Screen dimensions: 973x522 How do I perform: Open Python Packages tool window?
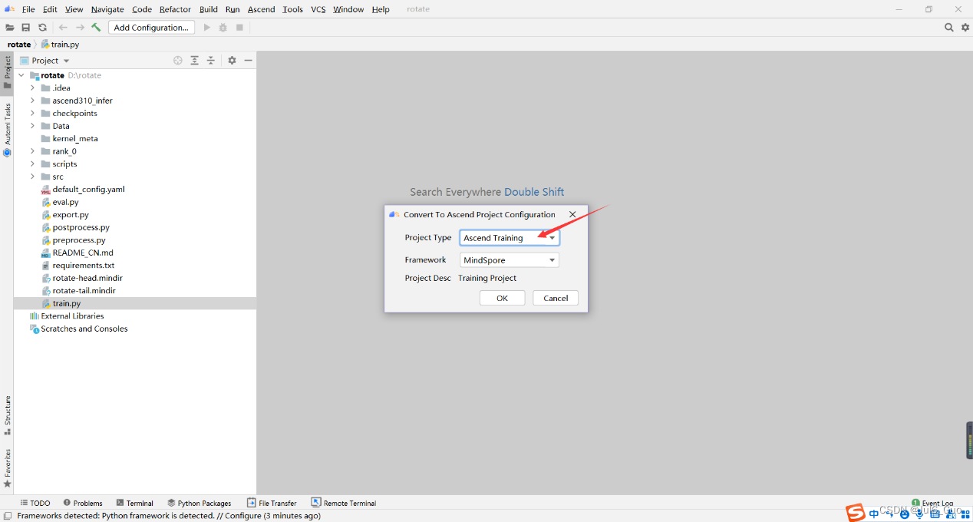point(200,504)
